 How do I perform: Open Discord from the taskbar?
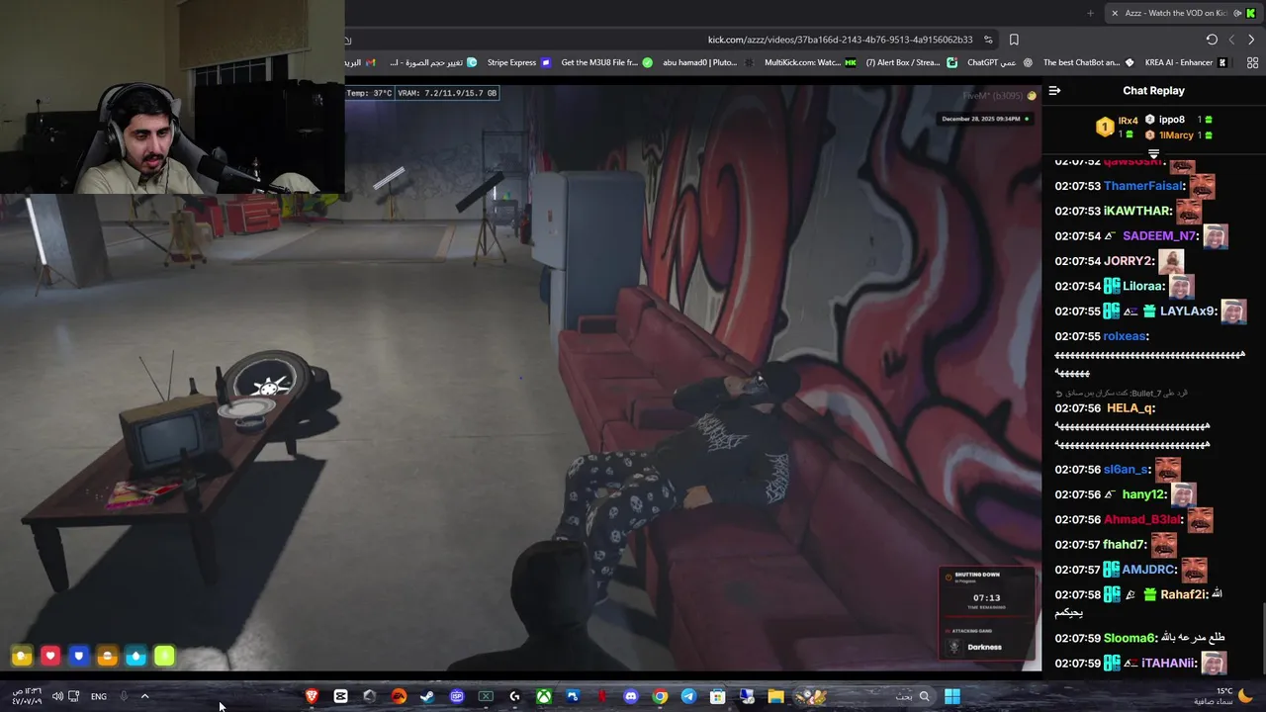coord(630,696)
